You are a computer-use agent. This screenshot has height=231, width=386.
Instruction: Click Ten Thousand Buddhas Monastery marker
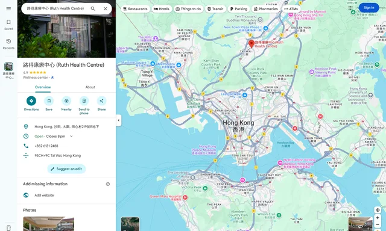(260, 19)
